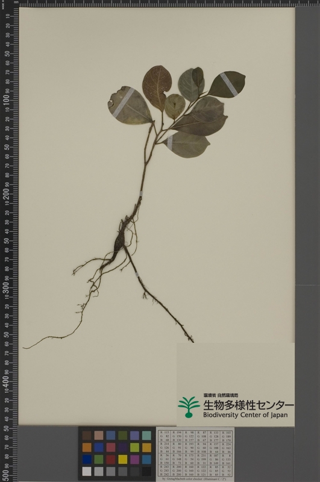Select the red swatch in third row
320x482 pixels.
point(111,459)
